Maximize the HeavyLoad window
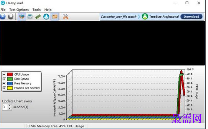The image size is (208, 129). coord(187,3)
